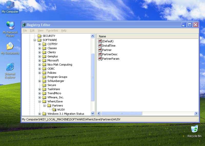Select the Policies key label
This screenshot has height=146, width=205.
(52, 73)
